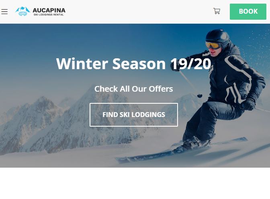Click the skier's black helmet

(x=218, y=37)
